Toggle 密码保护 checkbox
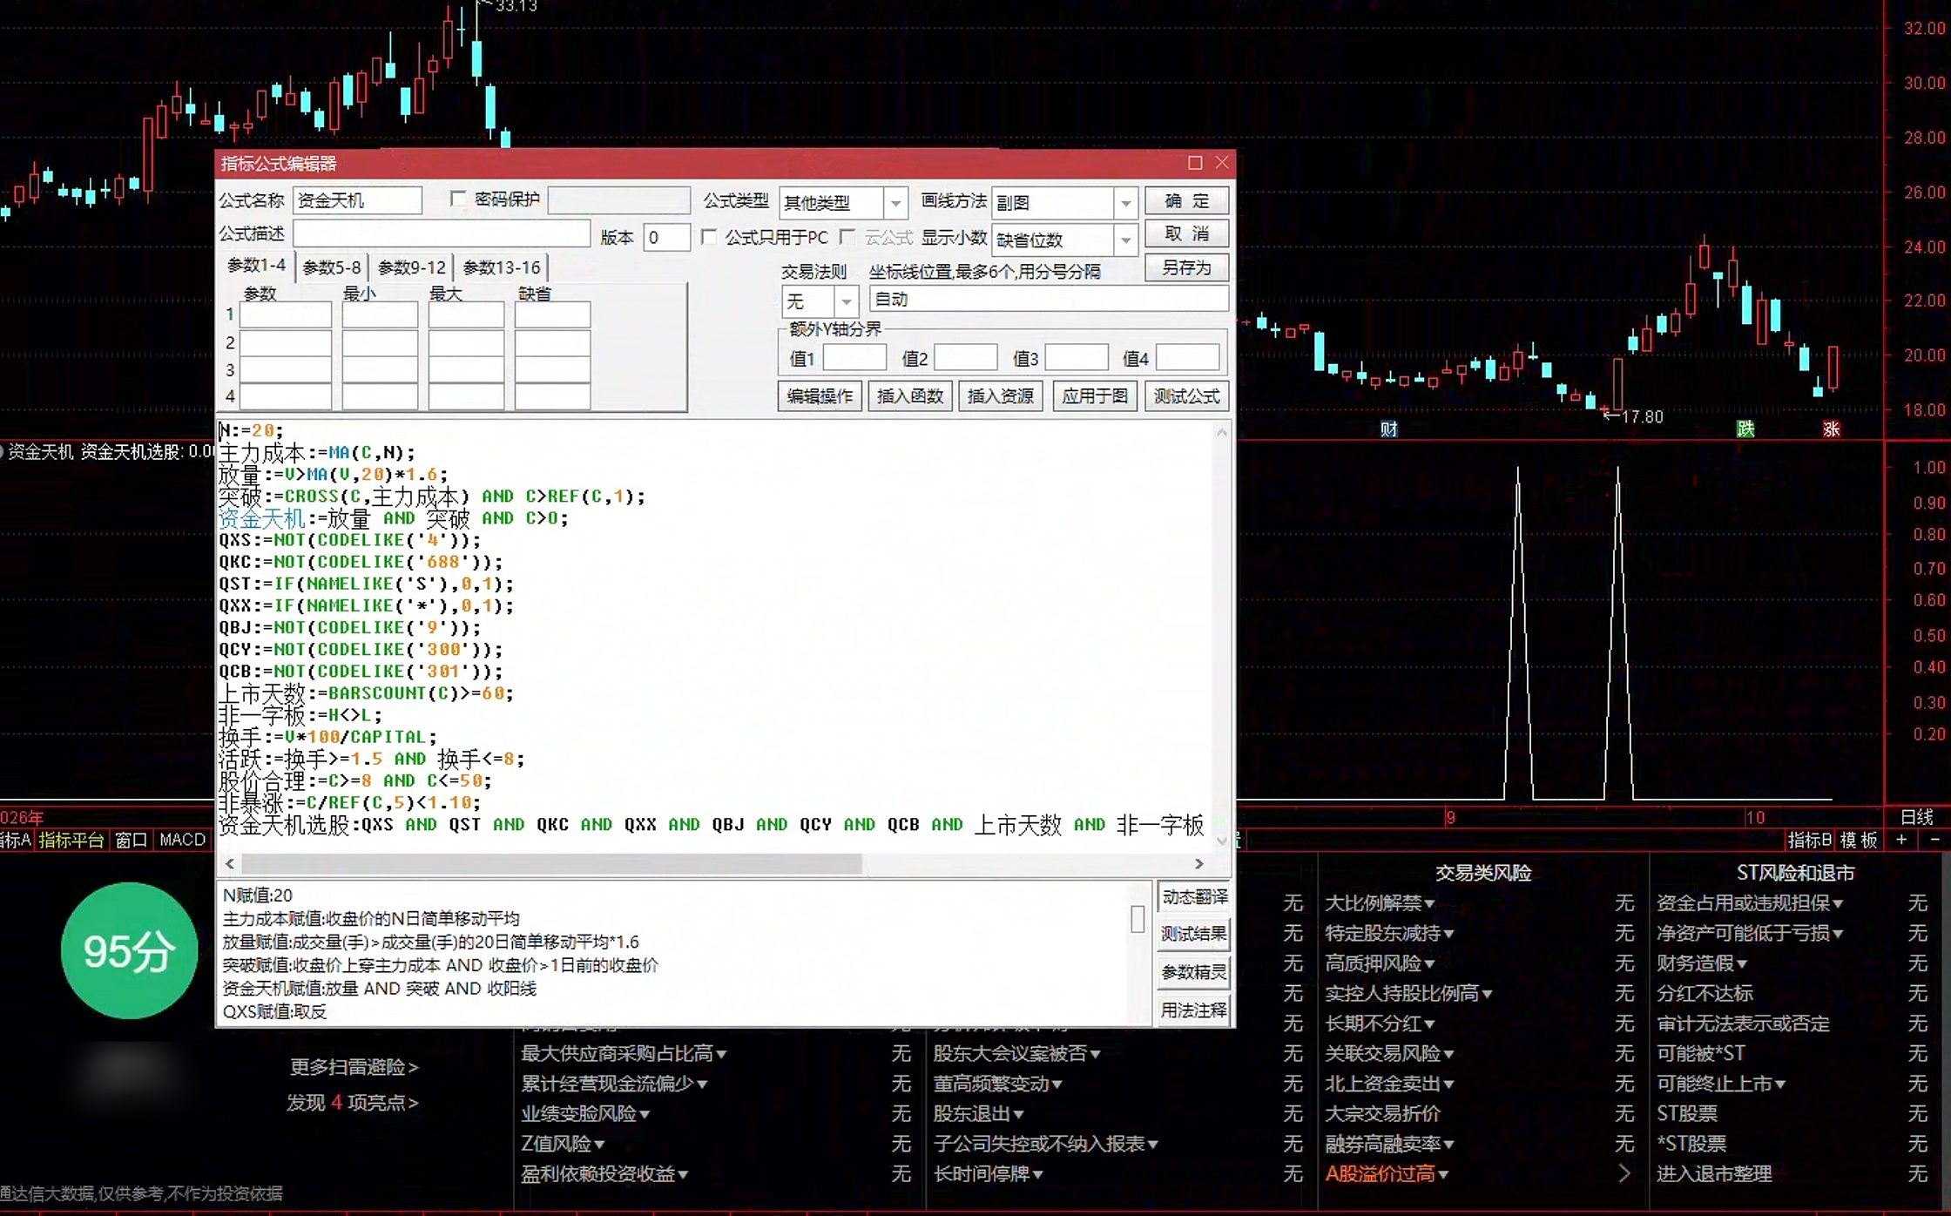This screenshot has width=1951, height=1216. [458, 199]
